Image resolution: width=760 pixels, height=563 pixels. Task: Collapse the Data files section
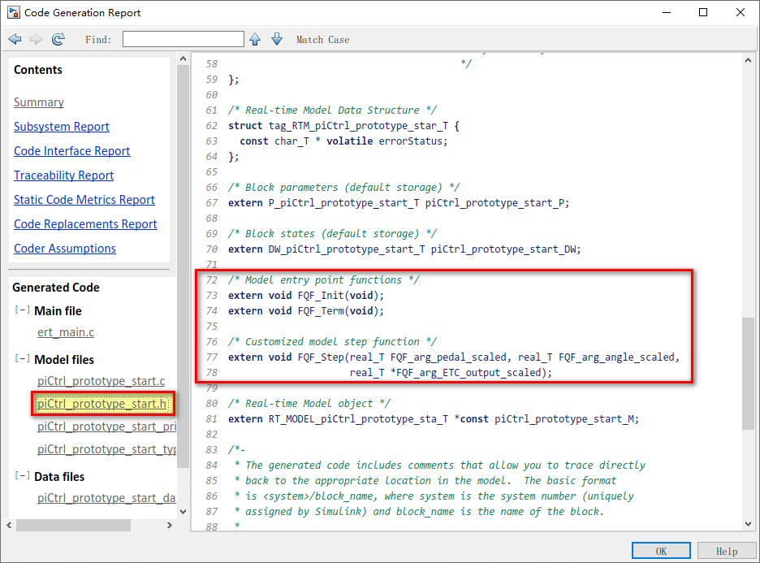[22, 476]
